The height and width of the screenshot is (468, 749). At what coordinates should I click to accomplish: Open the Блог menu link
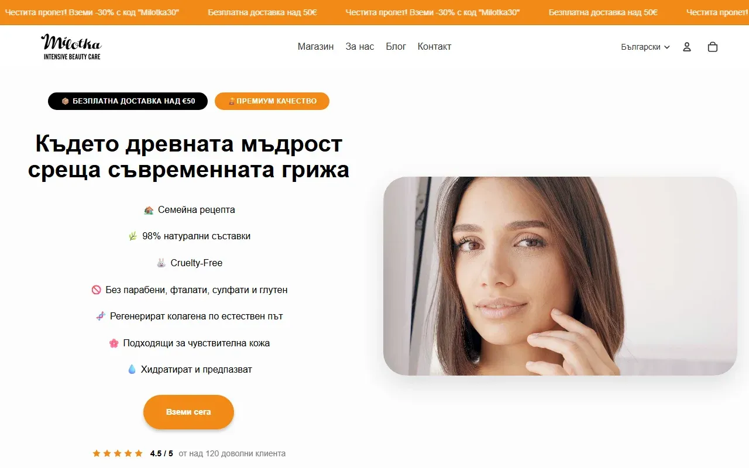pyautogui.click(x=396, y=47)
